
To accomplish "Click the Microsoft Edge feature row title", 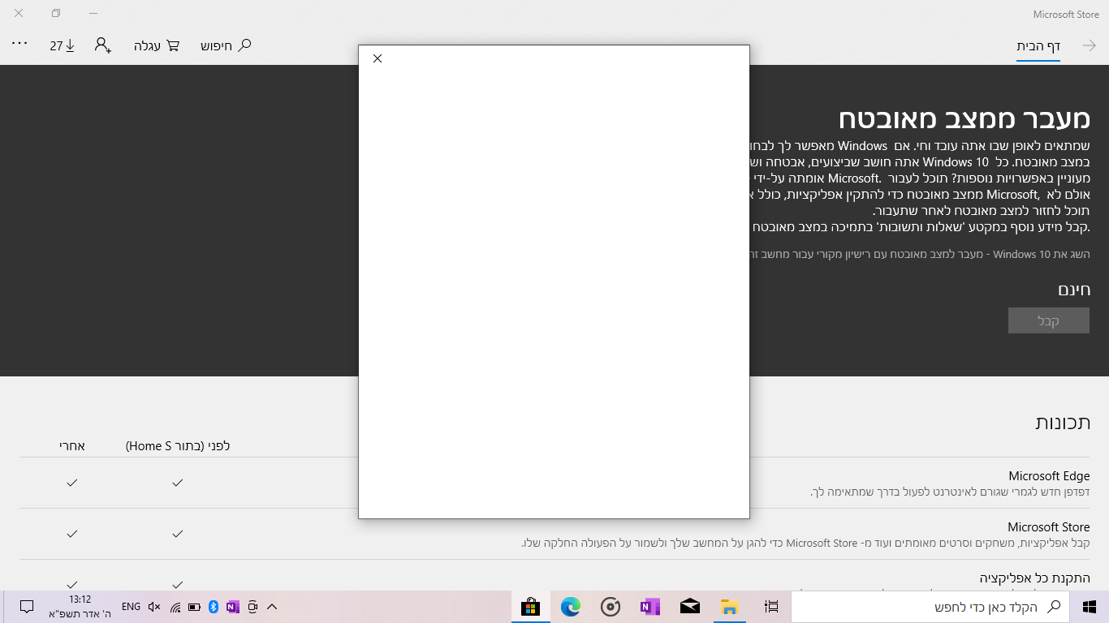I will [x=1049, y=476].
